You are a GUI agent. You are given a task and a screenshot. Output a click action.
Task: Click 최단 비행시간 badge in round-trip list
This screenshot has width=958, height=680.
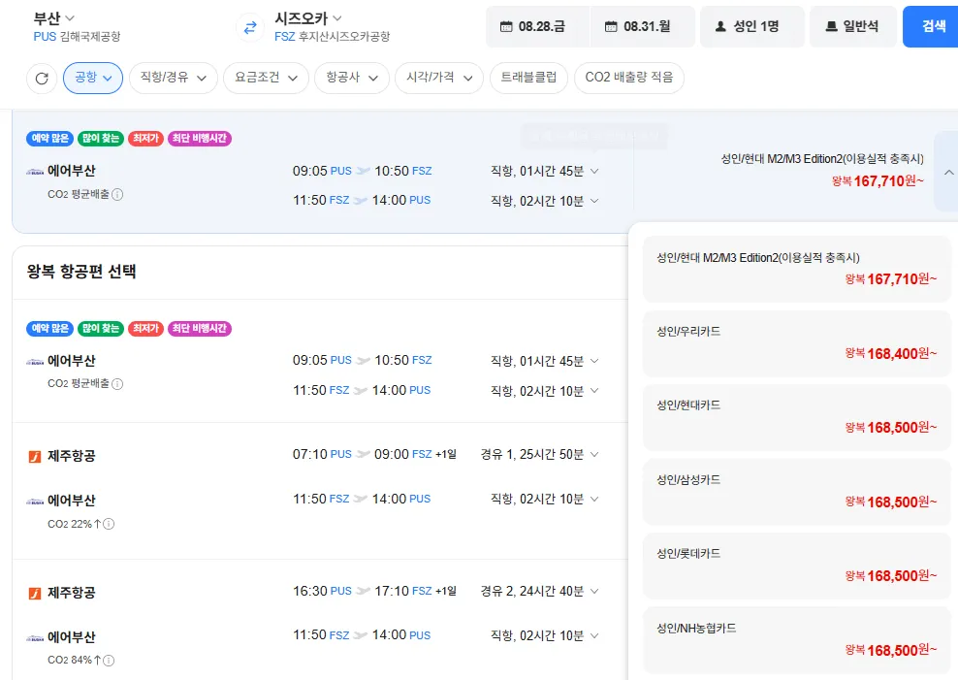(x=199, y=329)
